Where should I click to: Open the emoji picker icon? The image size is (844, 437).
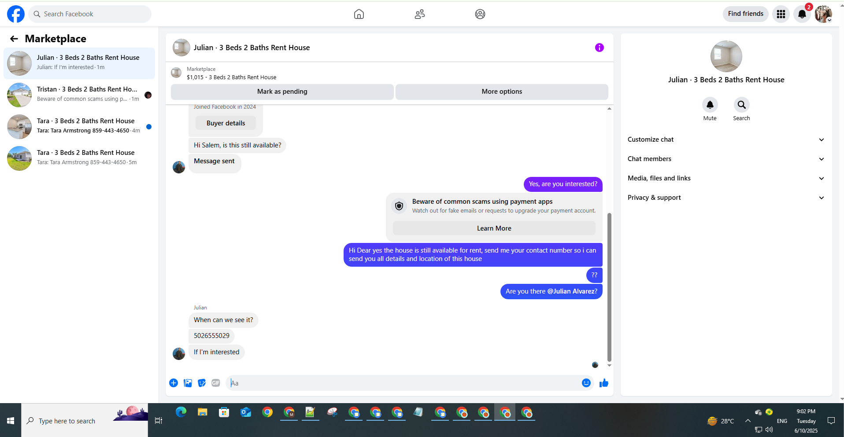586,383
